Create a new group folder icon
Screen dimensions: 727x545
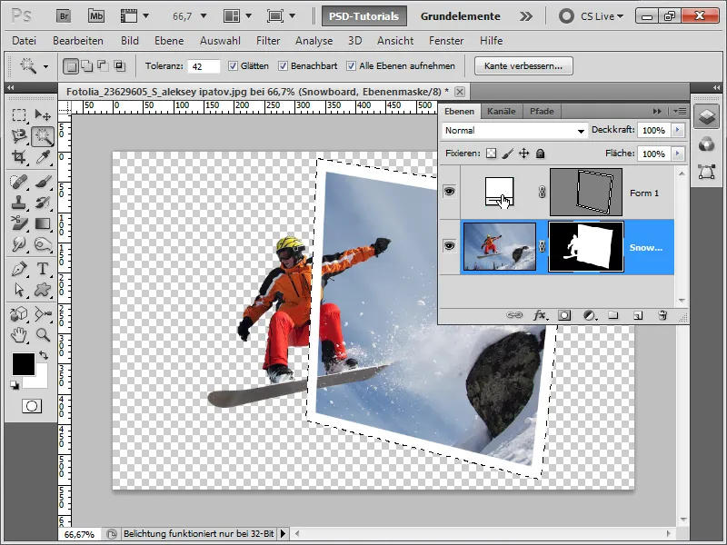click(612, 315)
